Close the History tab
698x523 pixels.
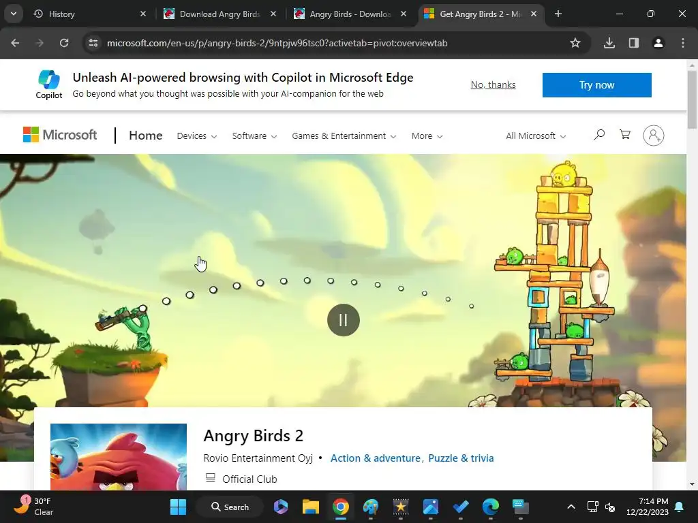point(143,14)
